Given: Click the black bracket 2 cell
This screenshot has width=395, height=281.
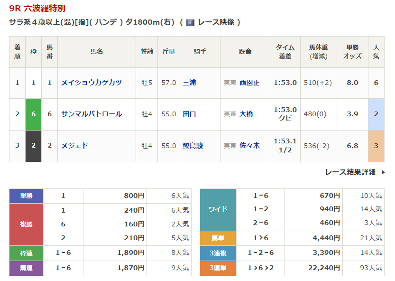Looking at the screenshot, I should (x=33, y=146).
